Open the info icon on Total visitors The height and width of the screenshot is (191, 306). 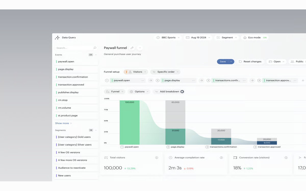pos(157,158)
